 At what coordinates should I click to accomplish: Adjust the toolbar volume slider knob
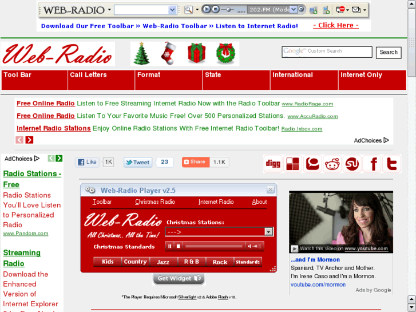[228, 10]
